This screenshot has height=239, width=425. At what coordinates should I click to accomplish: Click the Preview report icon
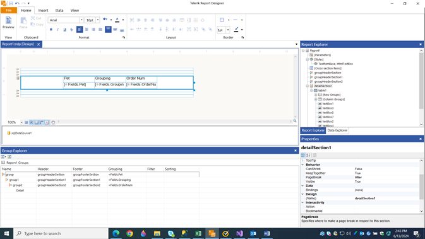(8, 23)
